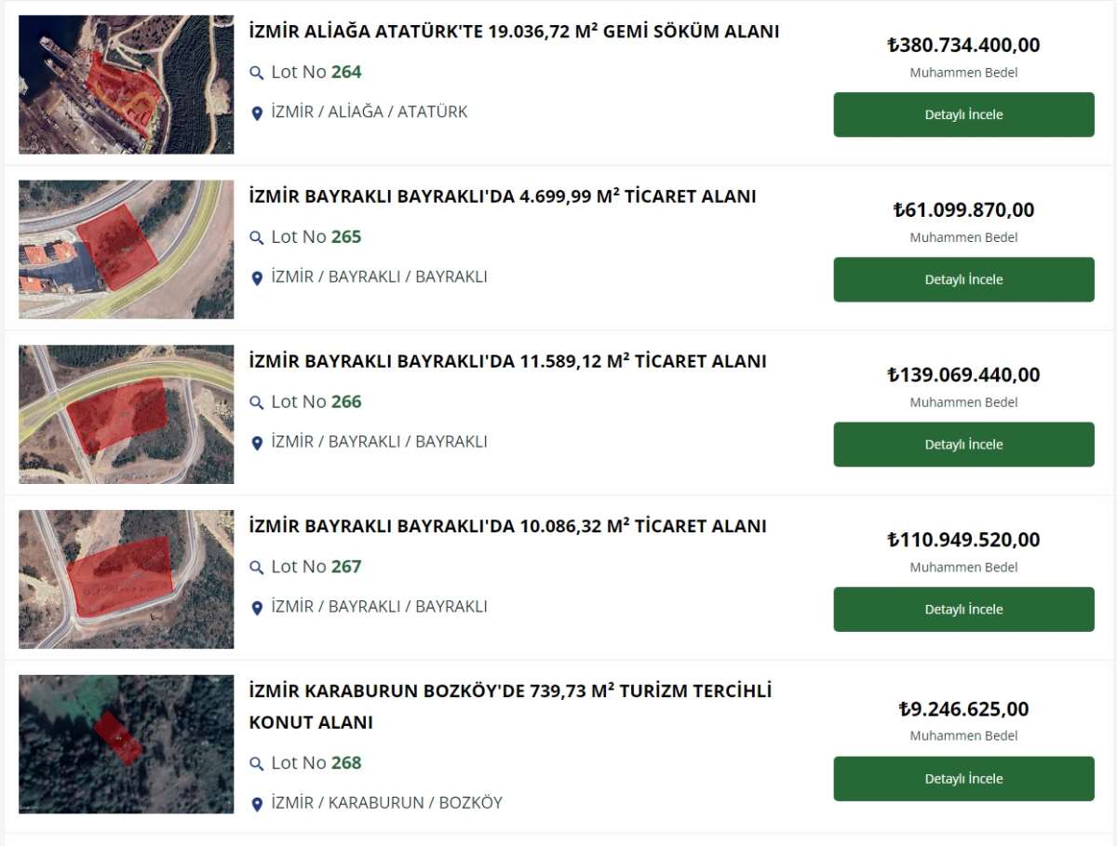1117x846 pixels.
Task: View the satellite thumbnail for Lot 267
Action: [x=127, y=579]
